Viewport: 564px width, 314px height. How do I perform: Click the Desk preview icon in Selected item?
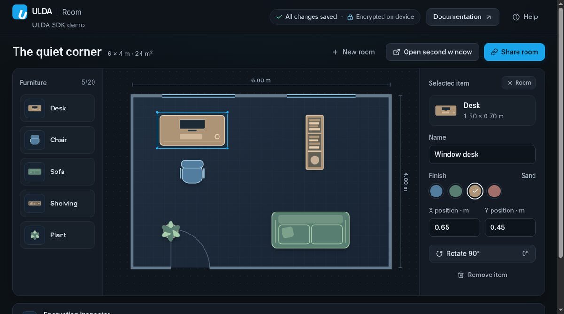point(446,110)
